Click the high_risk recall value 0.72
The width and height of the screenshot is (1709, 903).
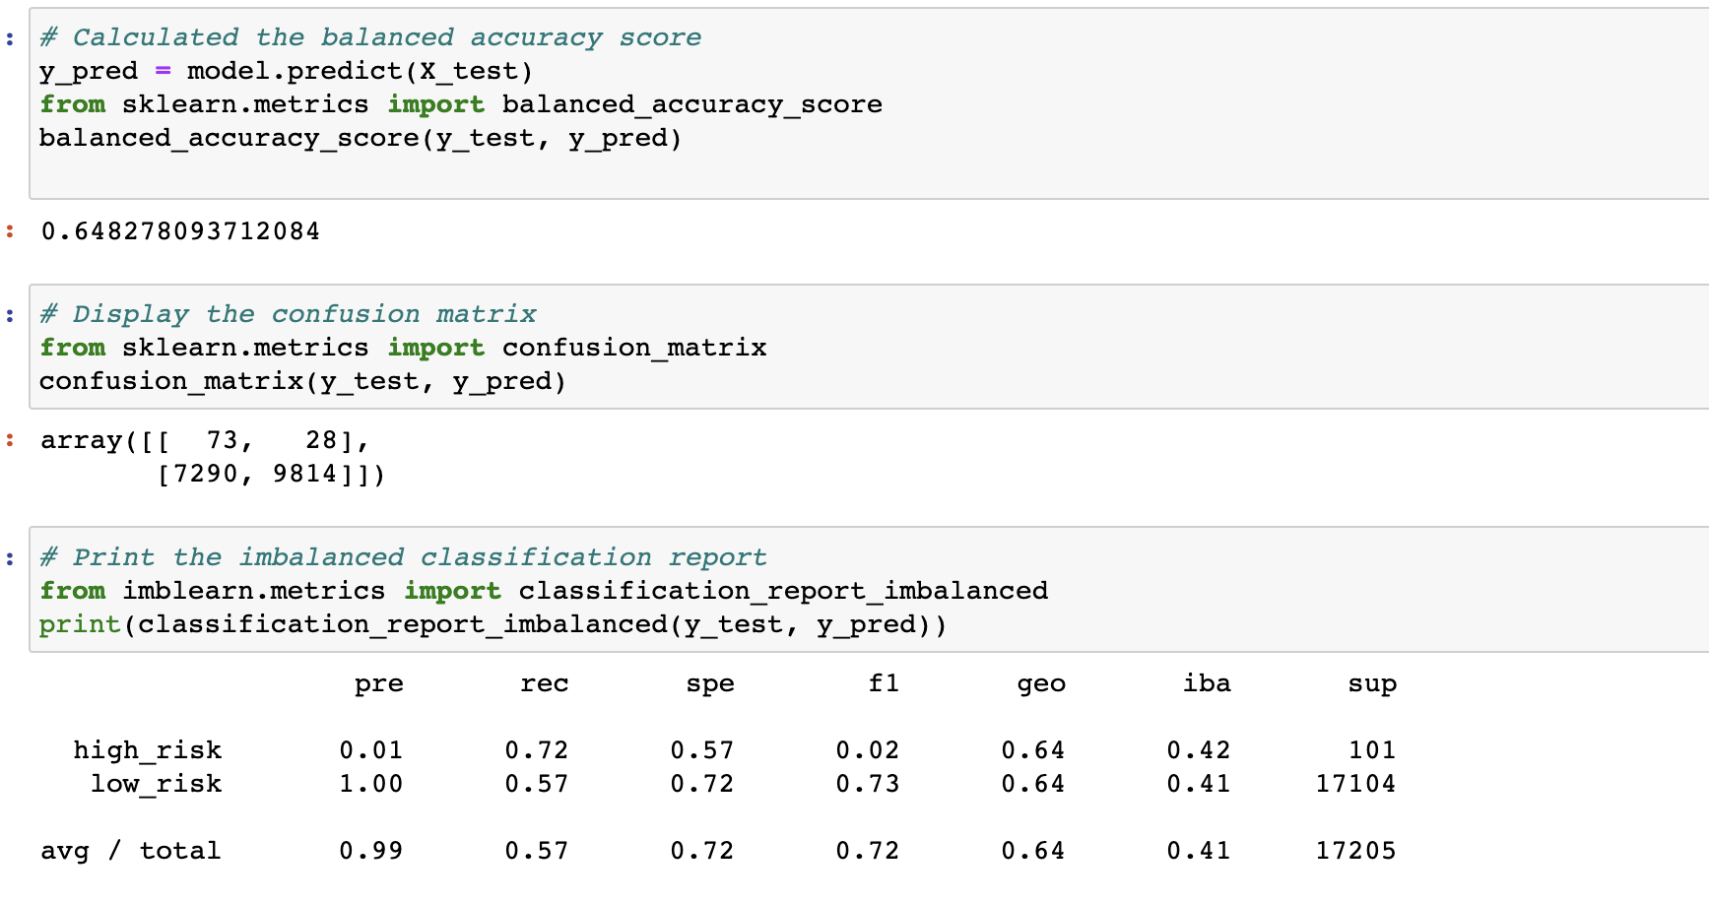tap(537, 750)
